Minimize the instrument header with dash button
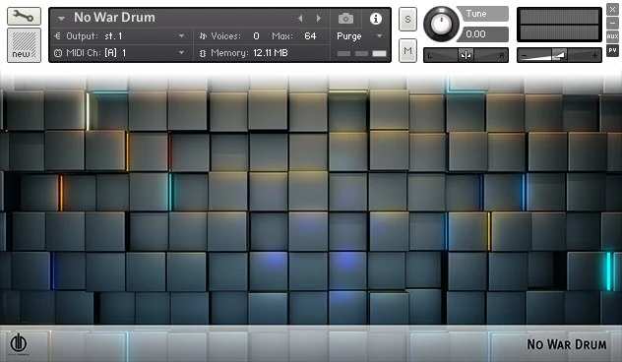The height and width of the screenshot is (362, 622). point(612,23)
